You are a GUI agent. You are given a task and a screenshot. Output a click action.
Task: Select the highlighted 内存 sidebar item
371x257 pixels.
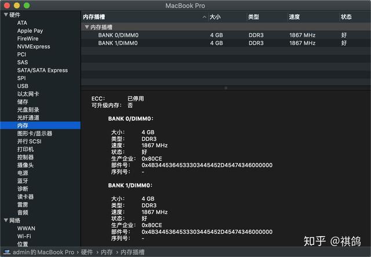tap(40, 125)
